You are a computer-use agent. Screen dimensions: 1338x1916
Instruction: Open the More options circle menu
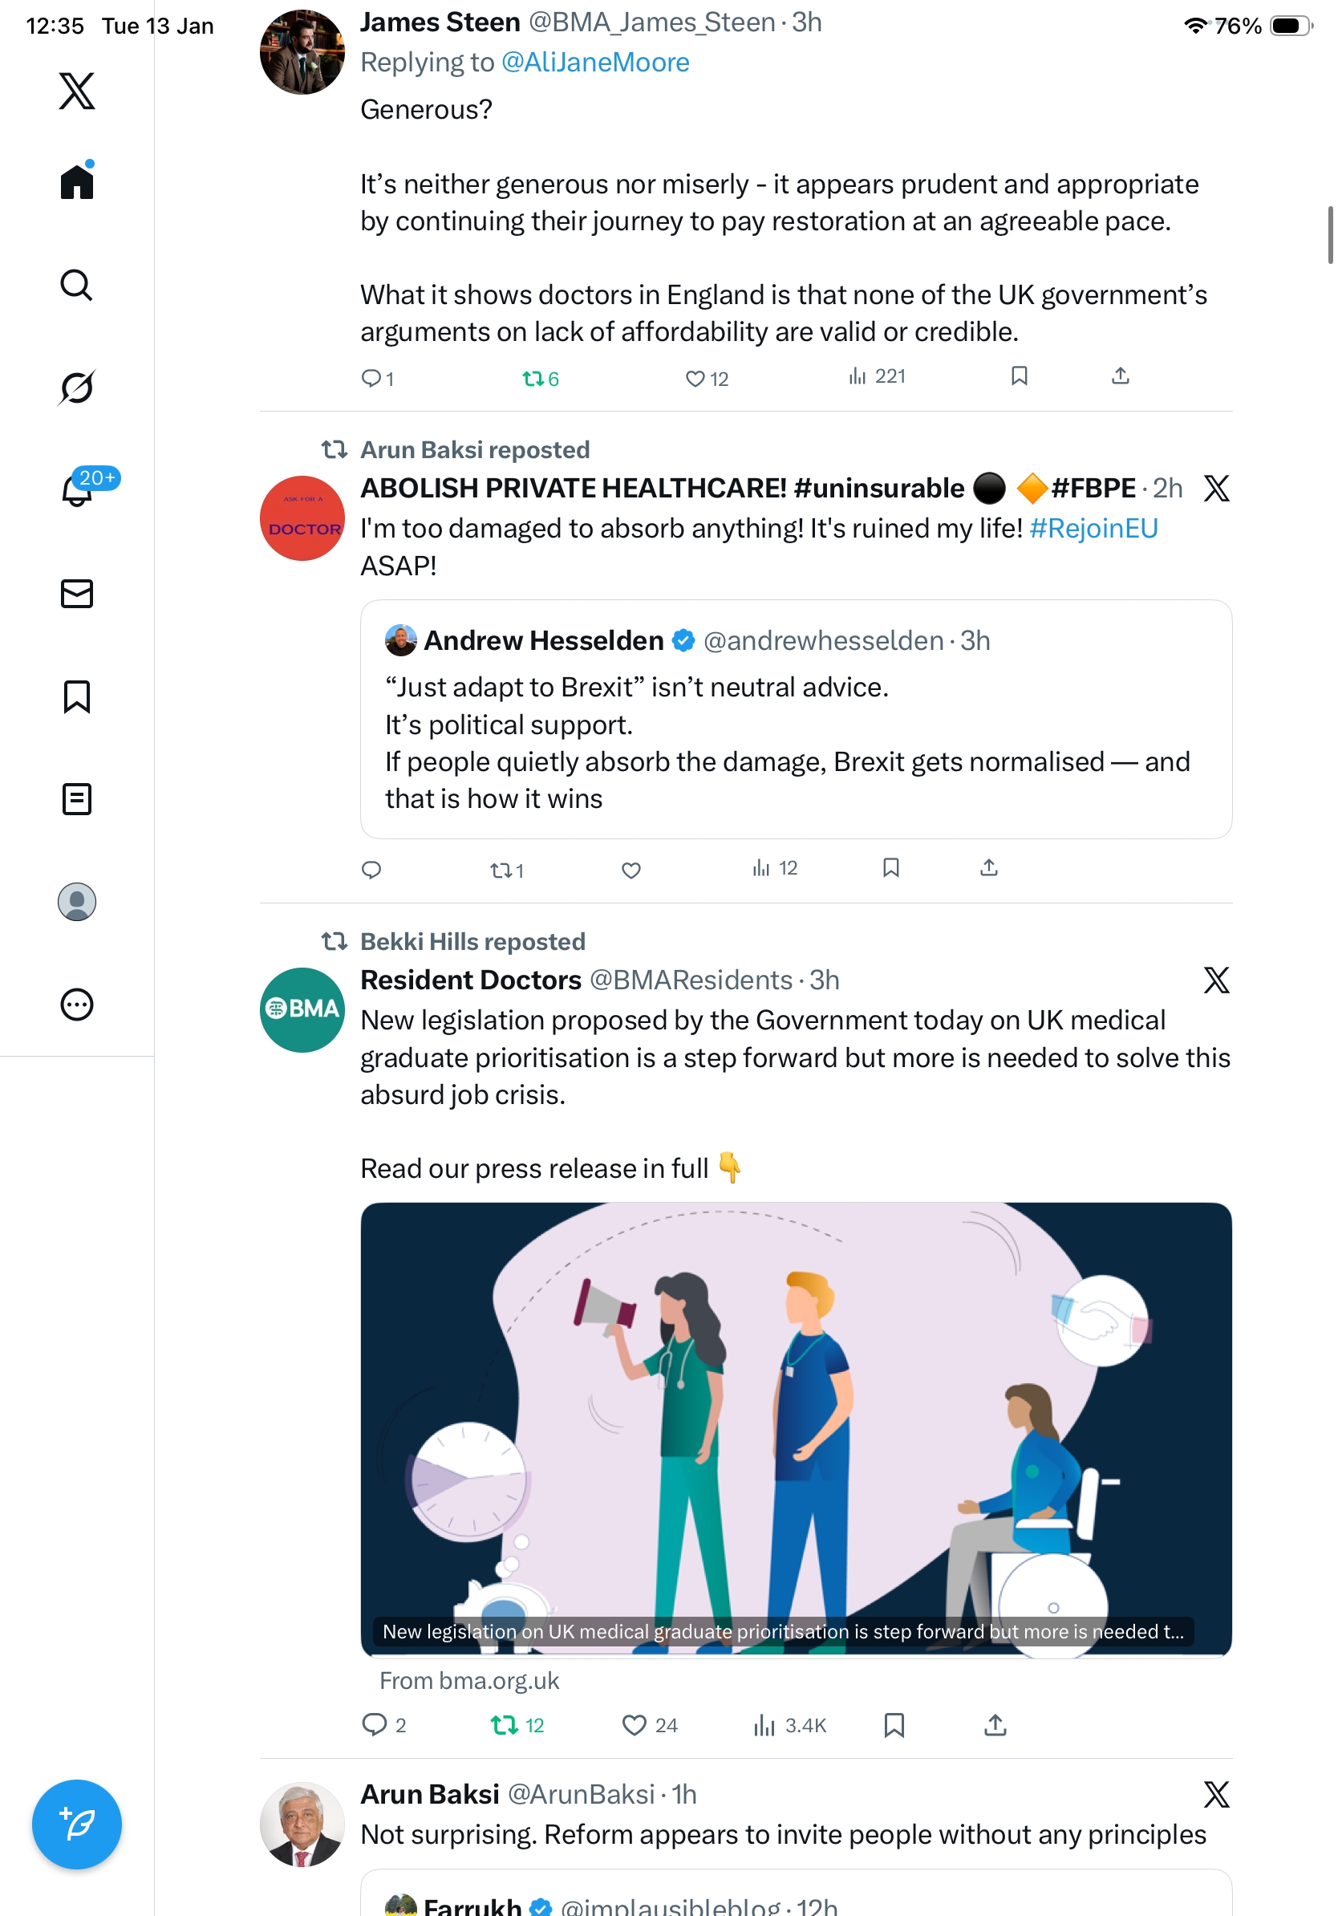[77, 1004]
